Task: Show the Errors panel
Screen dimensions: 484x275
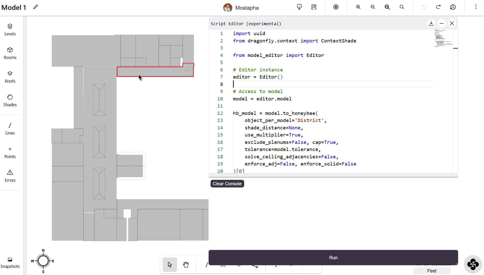Action: click(x=10, y=176)
